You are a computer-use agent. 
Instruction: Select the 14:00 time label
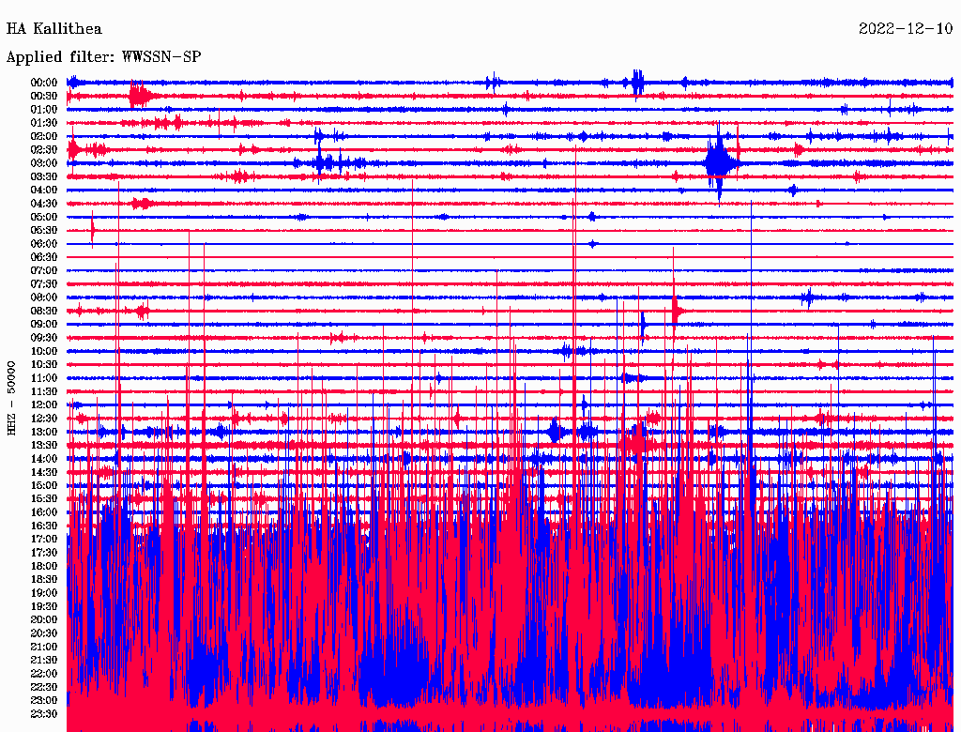click(x=44, y=459)
